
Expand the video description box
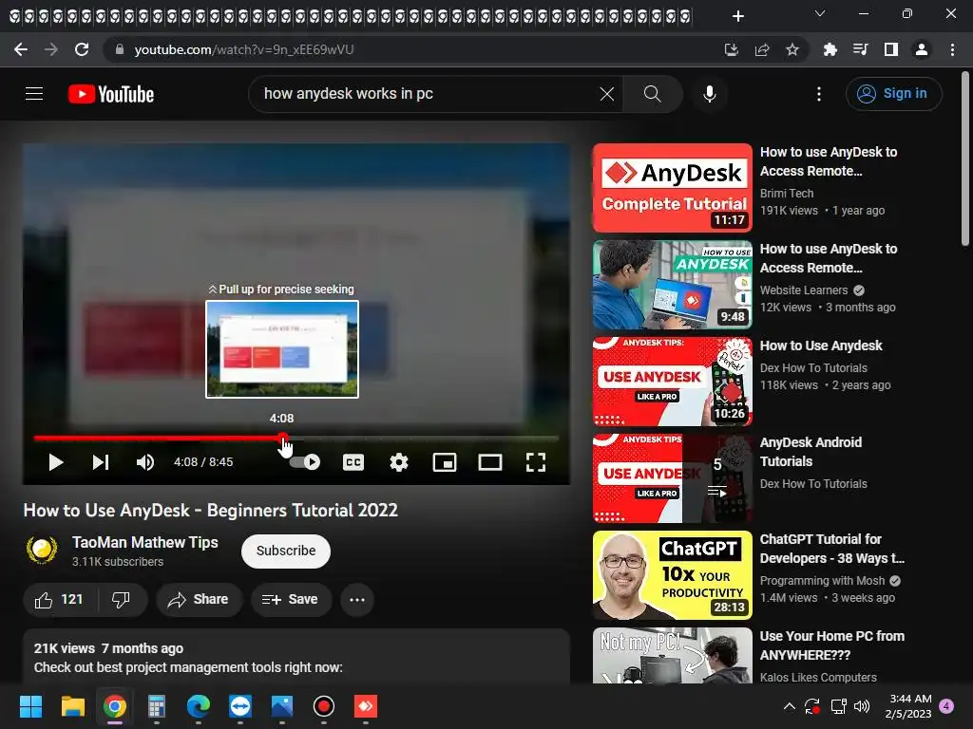coord(296,657)
